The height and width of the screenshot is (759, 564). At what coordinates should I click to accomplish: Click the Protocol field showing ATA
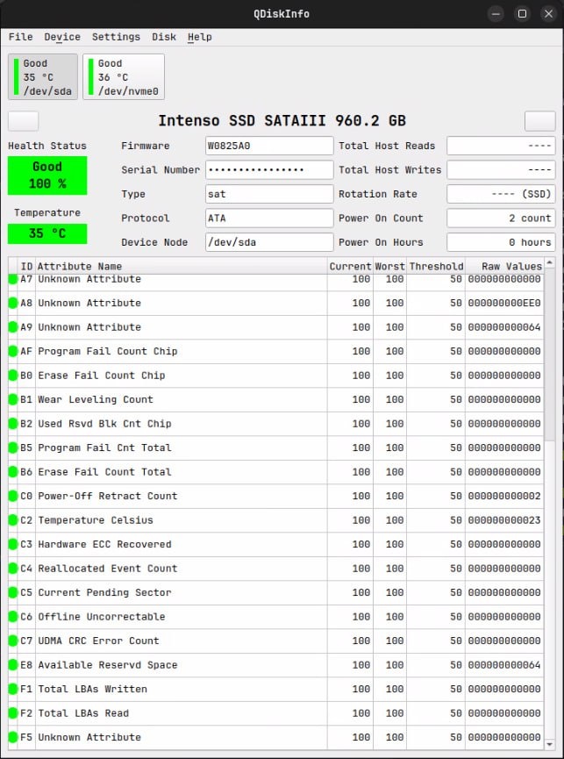point(269,218)
